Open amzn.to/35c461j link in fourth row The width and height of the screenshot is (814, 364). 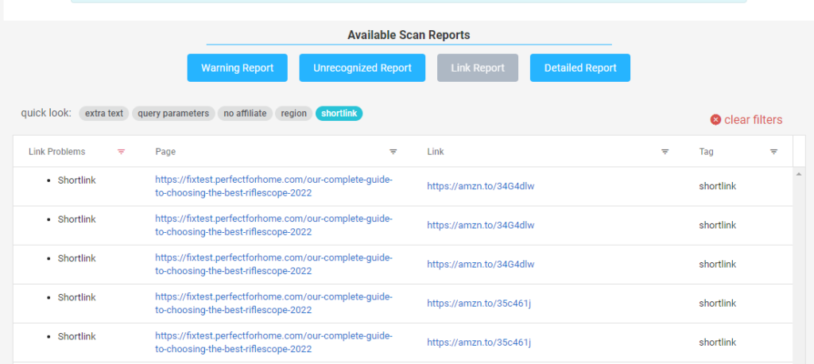tap(479, 304)
